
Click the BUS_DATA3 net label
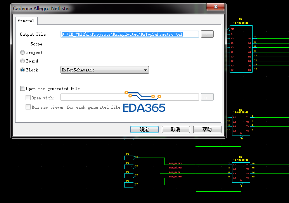175,163
